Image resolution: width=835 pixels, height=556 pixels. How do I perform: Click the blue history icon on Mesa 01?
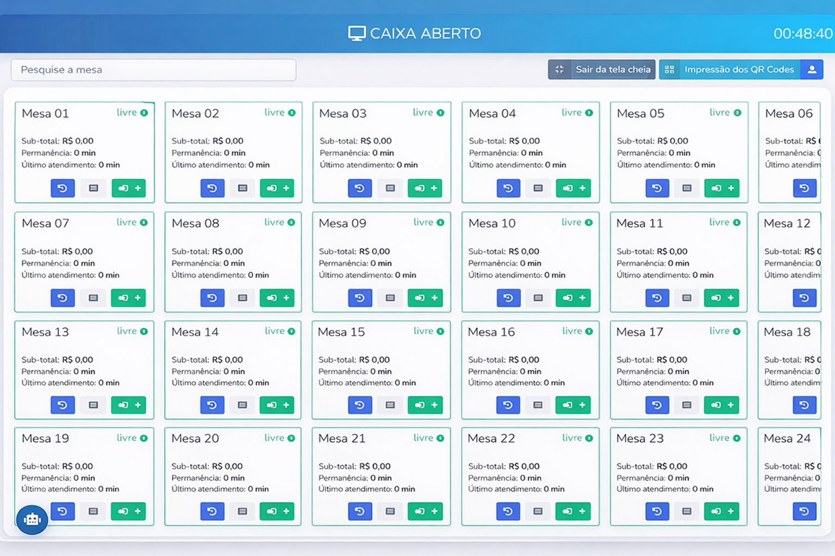click(x=63, y=188)
